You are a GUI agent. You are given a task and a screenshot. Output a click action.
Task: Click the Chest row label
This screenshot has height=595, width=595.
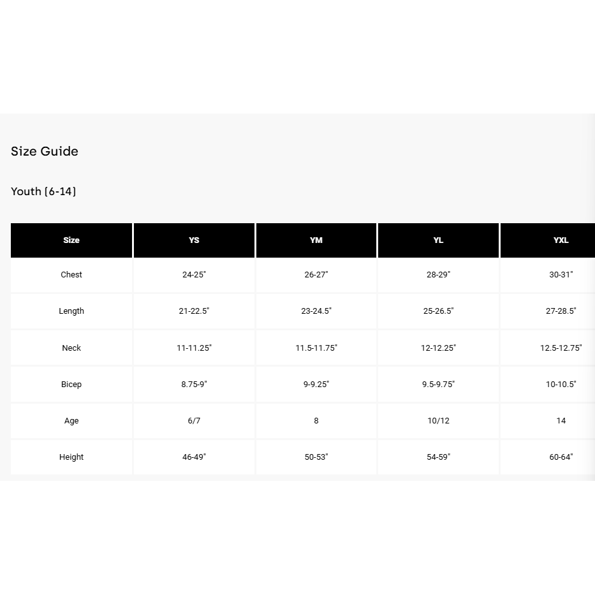click(71, 275)
